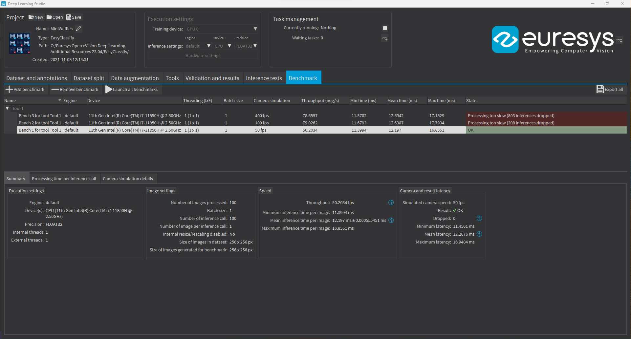Stop the currently running task
631x339 pixels.
tap(385, 28)
